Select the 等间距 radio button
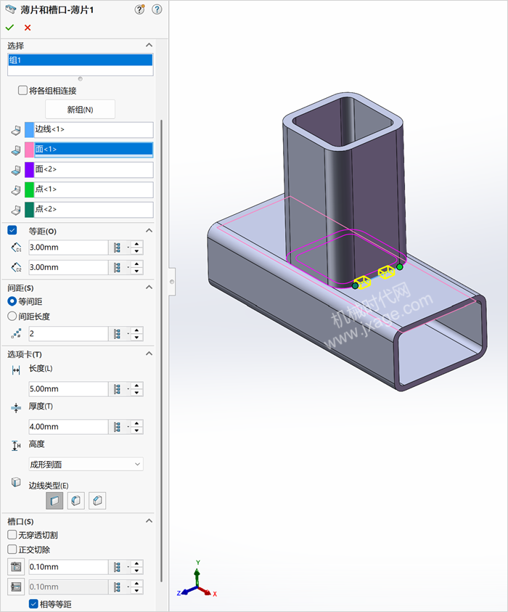The height and width of the screenshot is (612, 508). (x=12, y=301)
